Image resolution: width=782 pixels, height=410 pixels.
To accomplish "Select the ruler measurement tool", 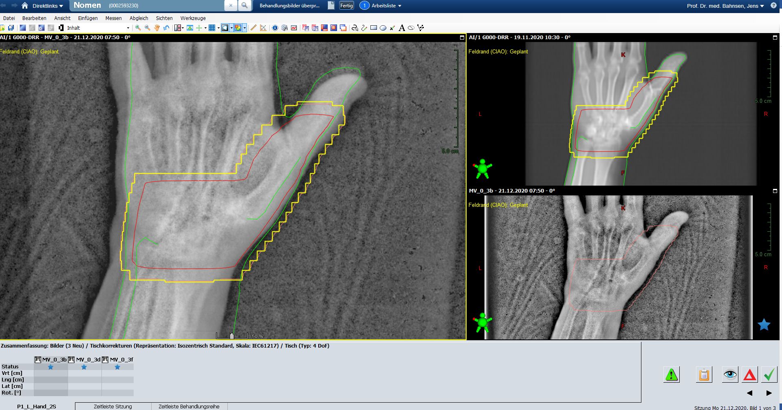I will pyautogui.click(x=253, y=28).
